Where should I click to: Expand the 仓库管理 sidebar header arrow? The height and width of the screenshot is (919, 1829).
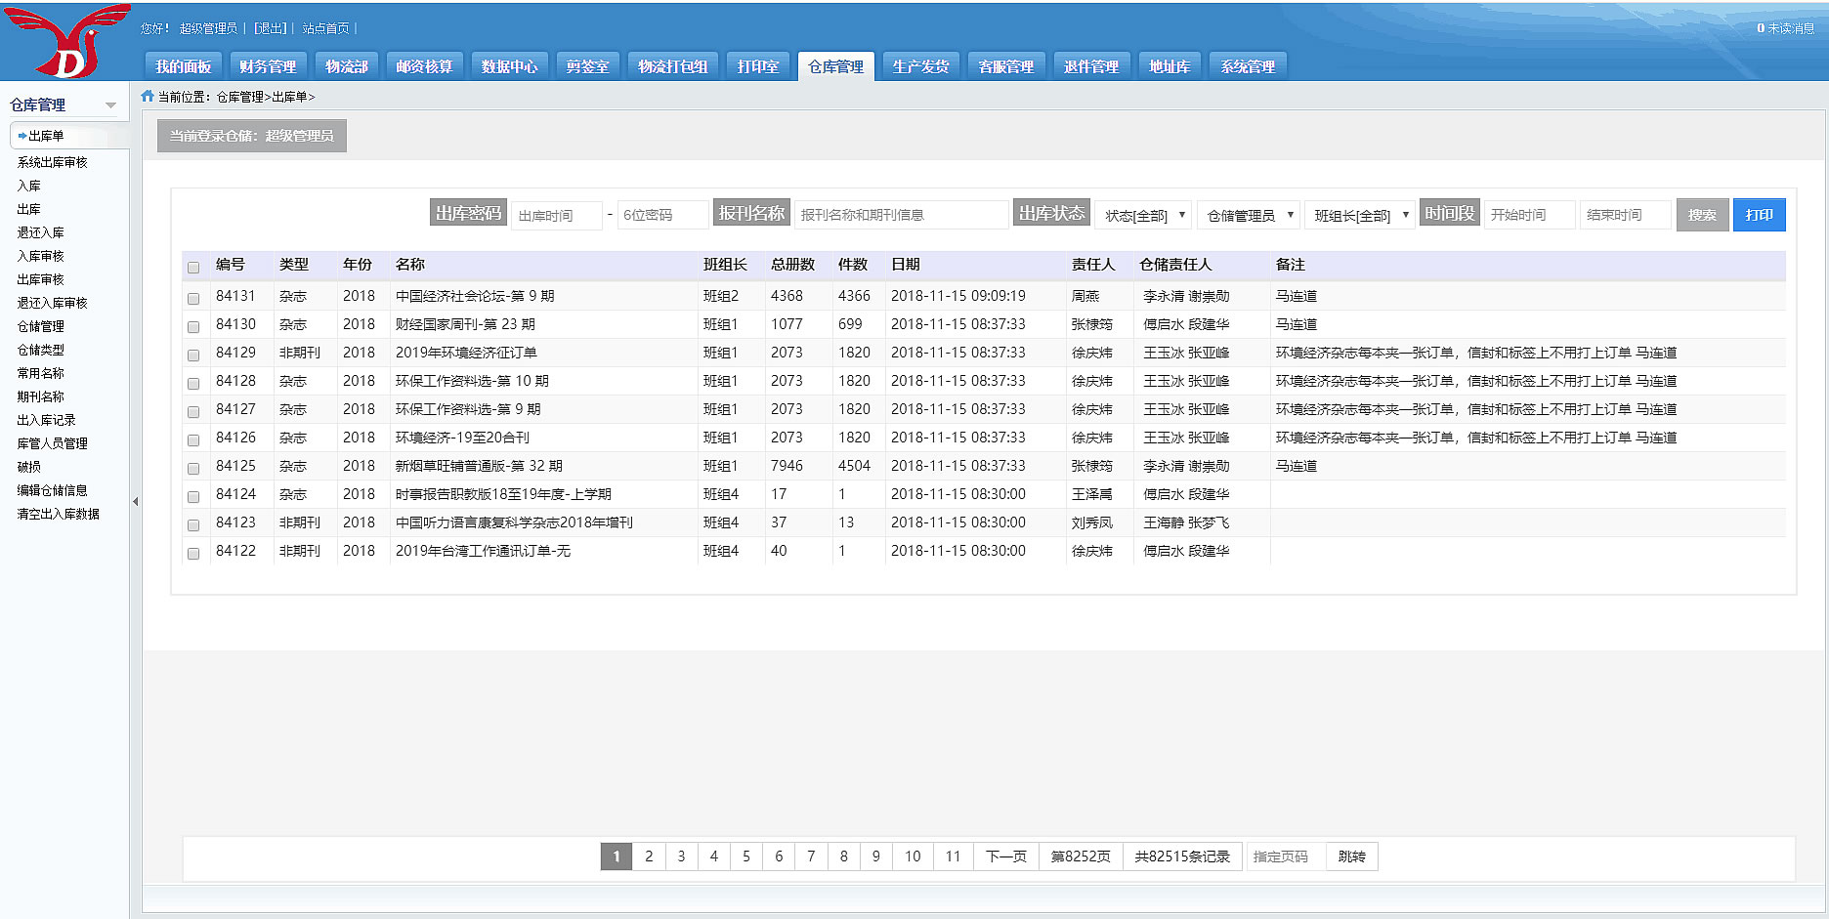(x=110, y=105)
